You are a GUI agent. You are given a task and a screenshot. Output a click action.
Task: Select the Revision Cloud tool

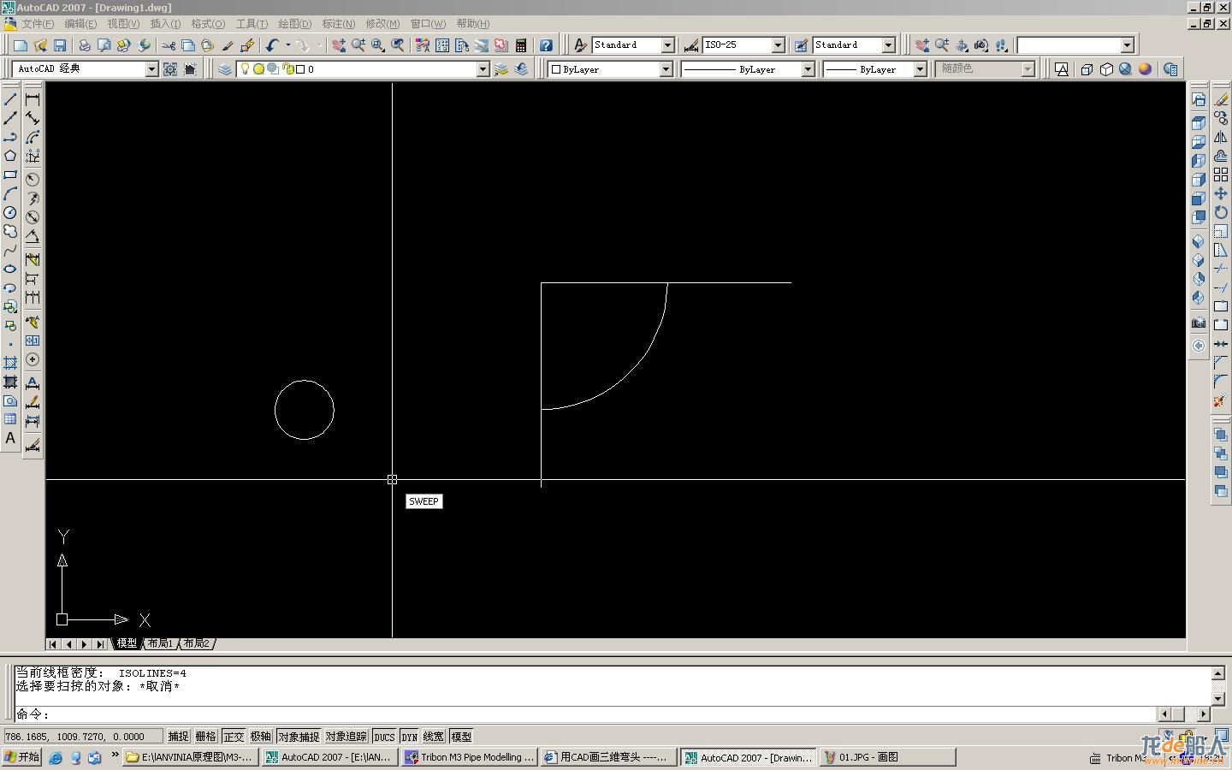(10, 231)
